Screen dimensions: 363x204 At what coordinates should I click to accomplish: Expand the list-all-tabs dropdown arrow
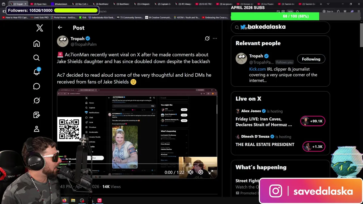tap(328, 4)
